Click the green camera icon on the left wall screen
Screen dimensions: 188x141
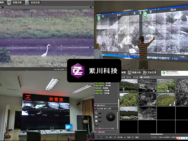point(99,18)
